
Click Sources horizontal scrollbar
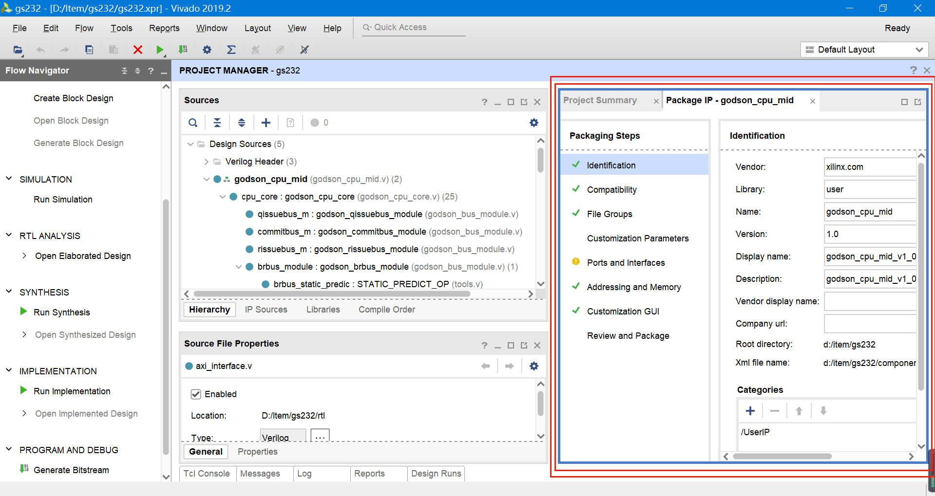332,294
